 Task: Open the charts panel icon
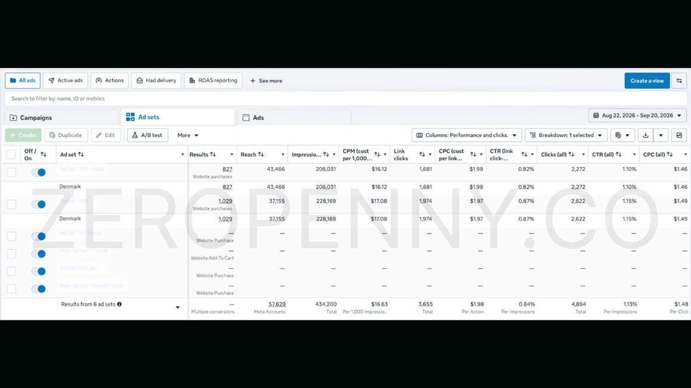coord(679,135)
